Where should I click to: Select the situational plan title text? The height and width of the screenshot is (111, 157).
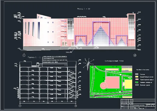point(114,61)
